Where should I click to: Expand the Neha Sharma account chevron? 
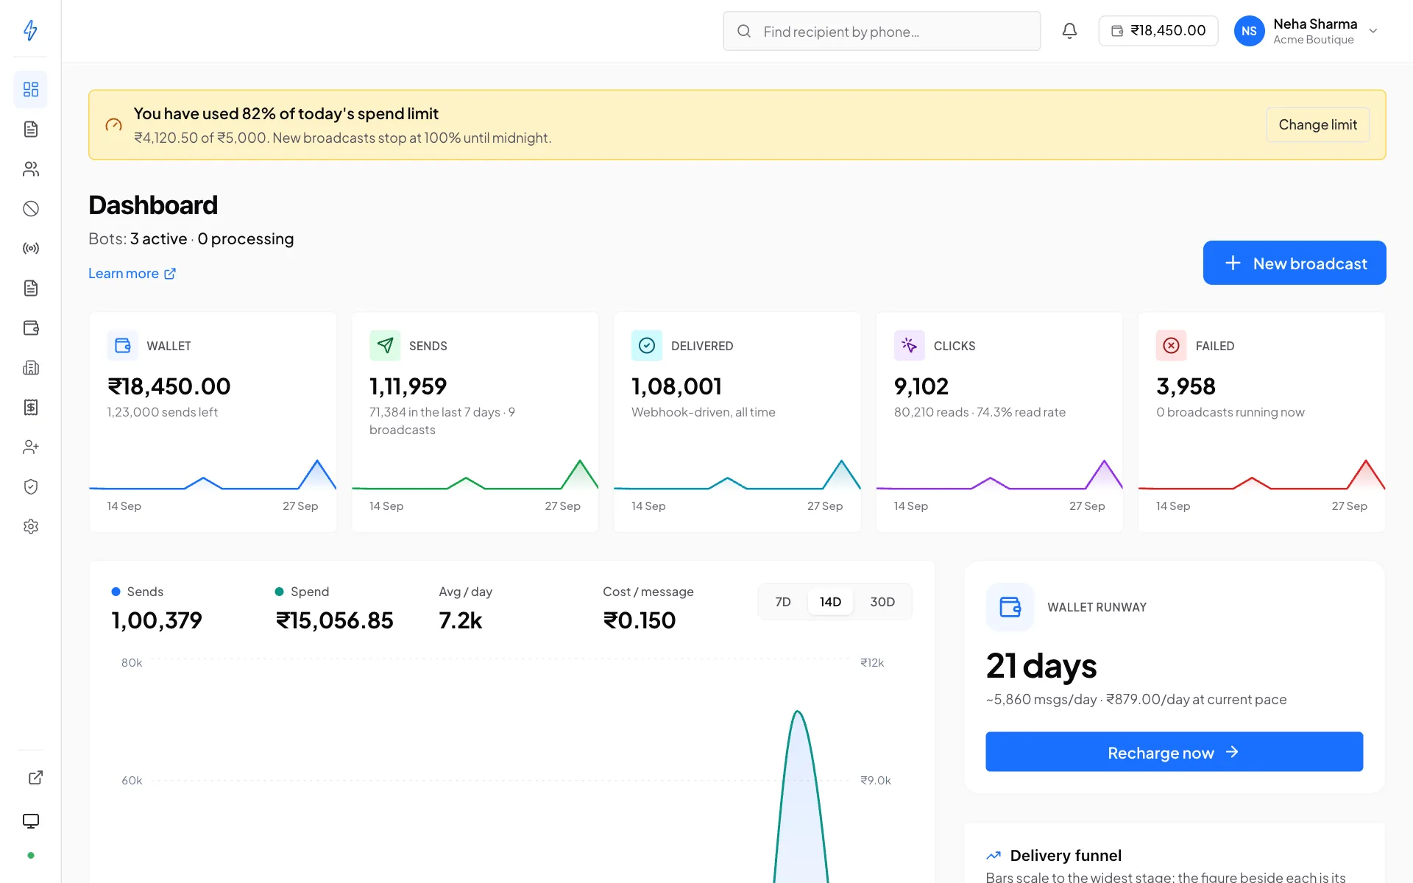pos(1373,31)
